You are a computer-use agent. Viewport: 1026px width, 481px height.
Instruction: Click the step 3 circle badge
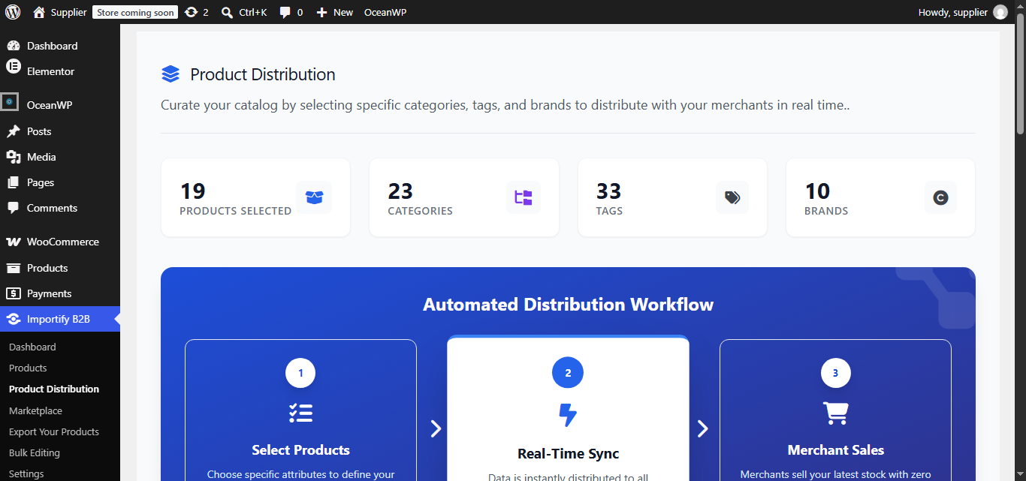(835, 373)
